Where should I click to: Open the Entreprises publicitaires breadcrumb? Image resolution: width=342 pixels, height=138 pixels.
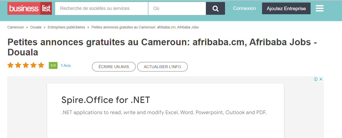(66, 27)
